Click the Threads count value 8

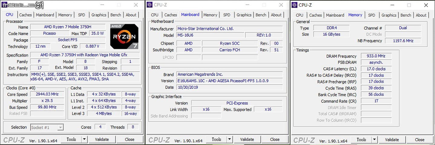[x=133, y=127]
